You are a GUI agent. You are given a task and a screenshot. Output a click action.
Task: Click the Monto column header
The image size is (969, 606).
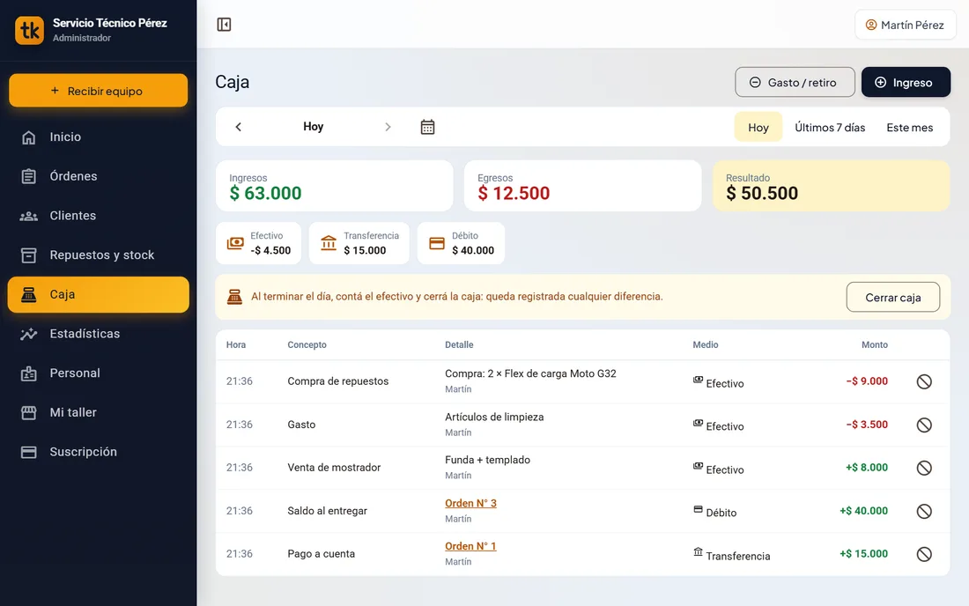pos(875,344)
